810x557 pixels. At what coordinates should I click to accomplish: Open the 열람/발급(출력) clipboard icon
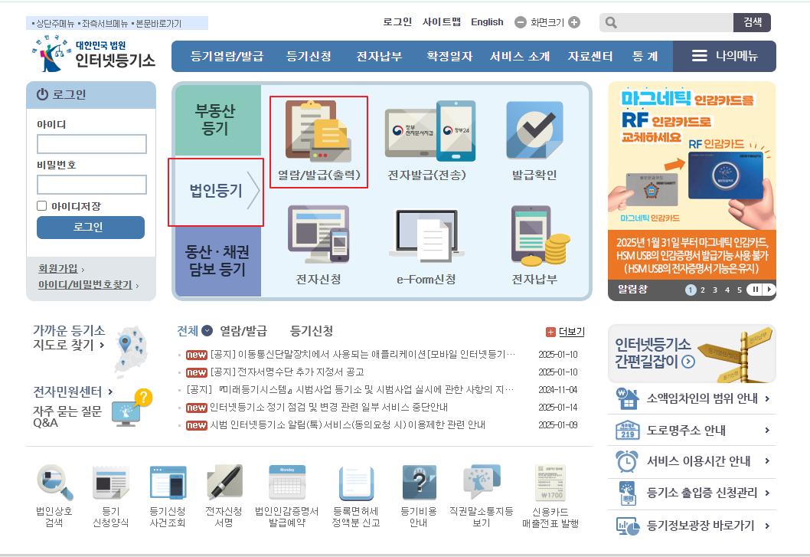click(x=318, y=131)
